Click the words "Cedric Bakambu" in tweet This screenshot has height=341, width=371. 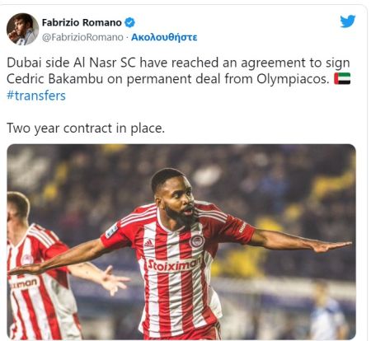(54, 79)
